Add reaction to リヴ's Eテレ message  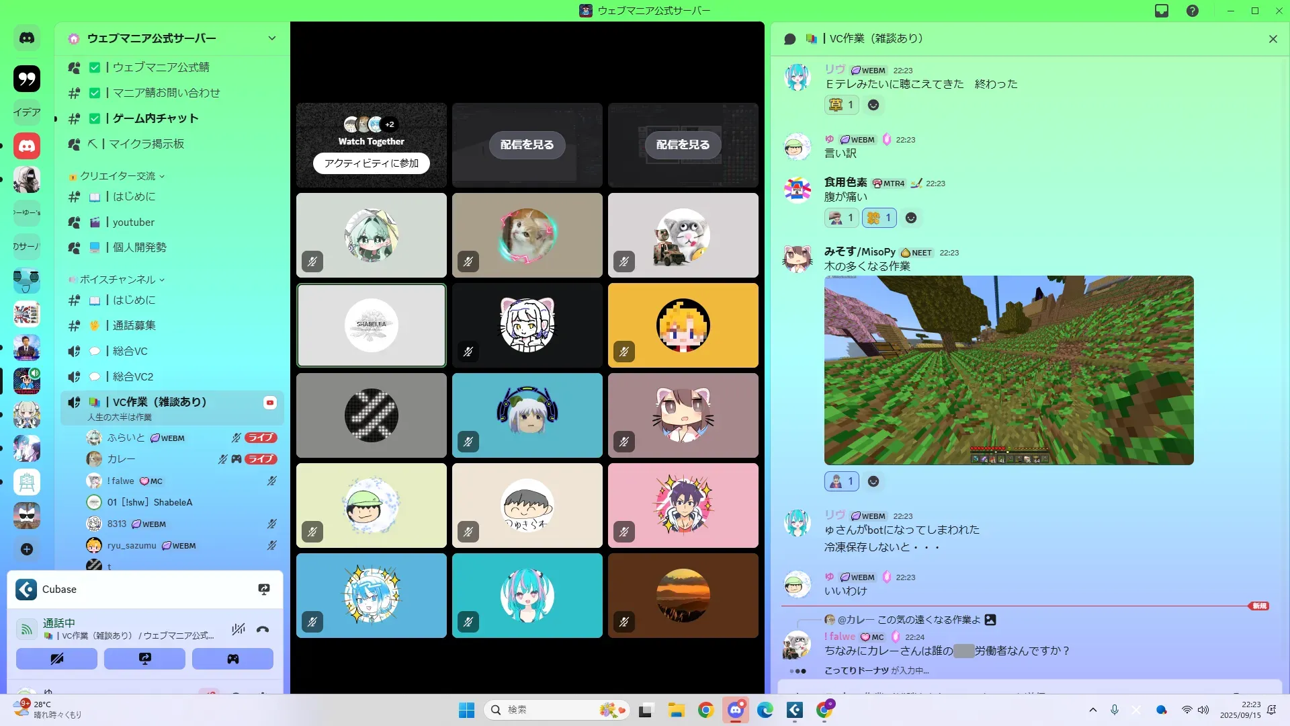click(x=873, y=105)
